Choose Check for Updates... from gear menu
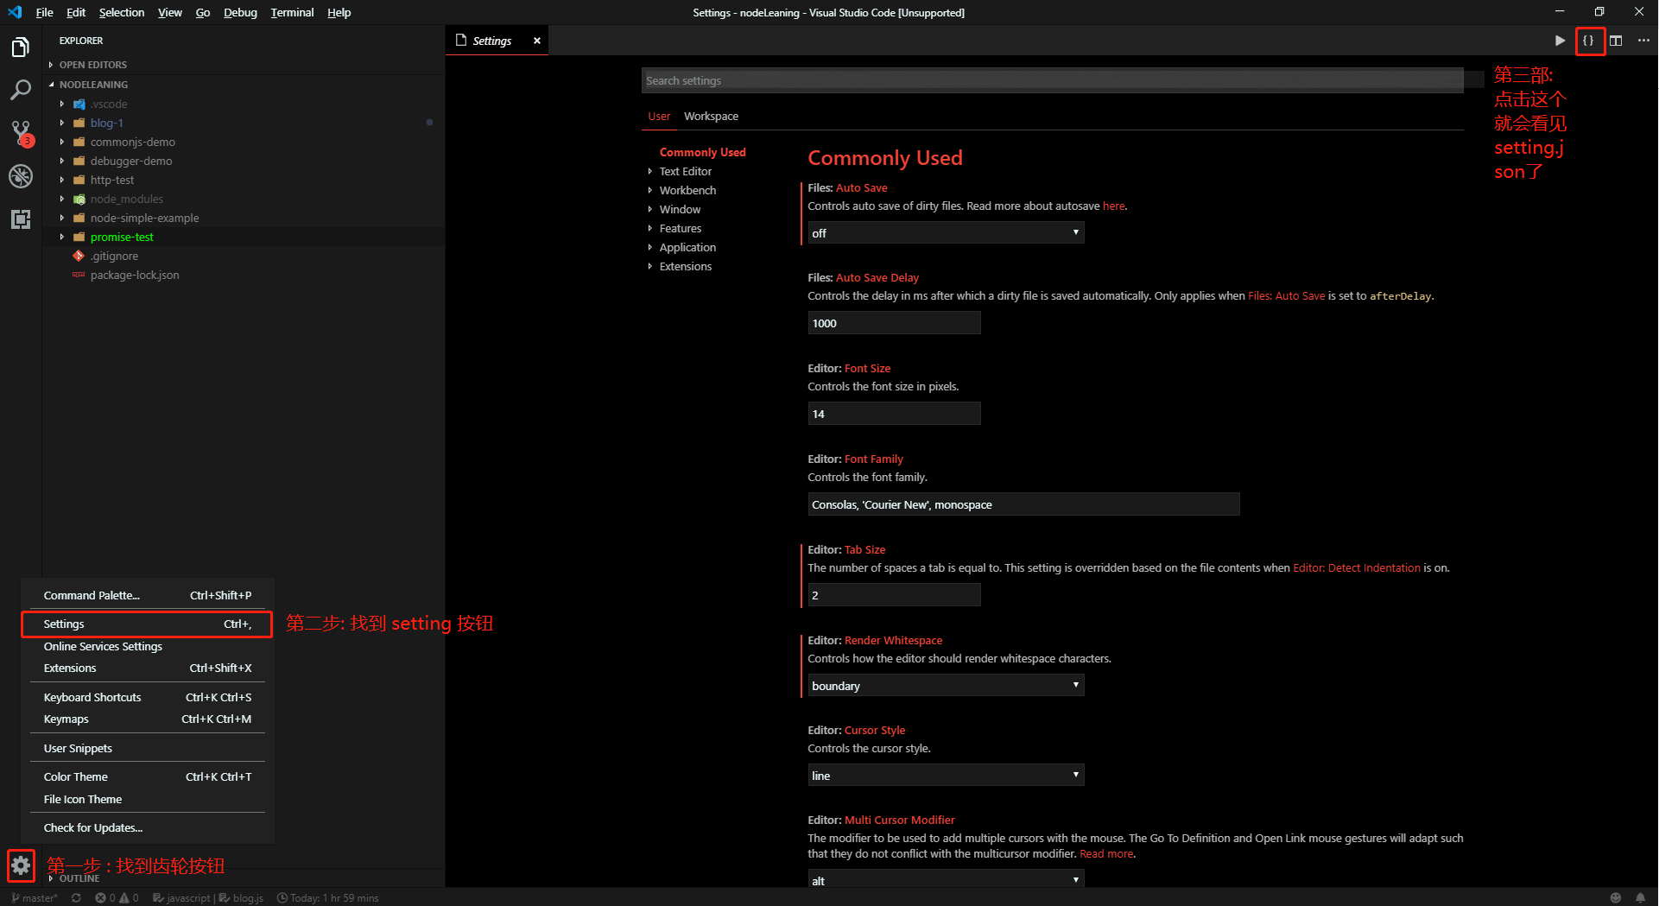 pyautogui.click(x=148, y=827)
